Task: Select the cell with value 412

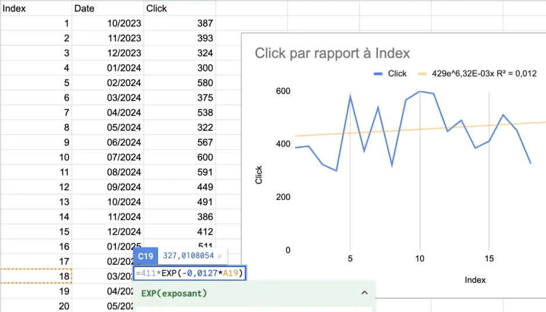Action: [x=179, y=232]
